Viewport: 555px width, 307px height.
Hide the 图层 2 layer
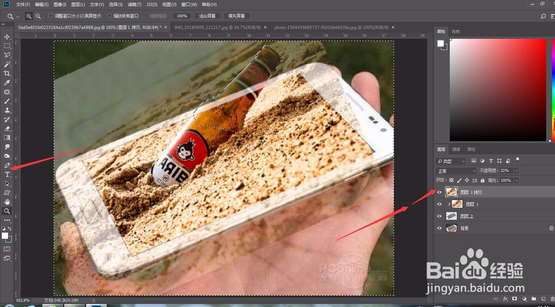(x=439, y=217)
